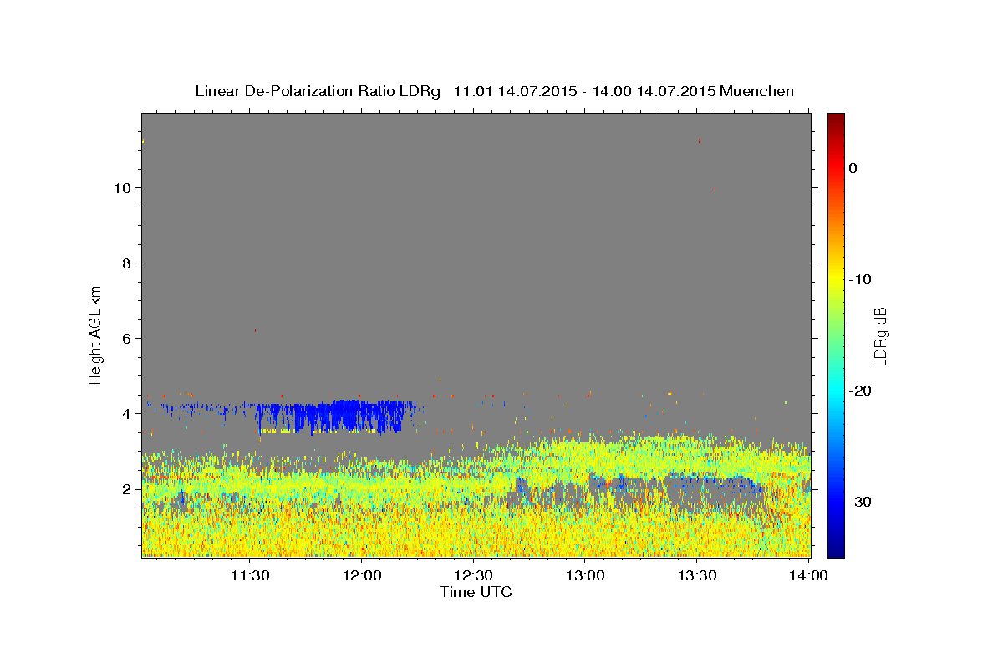Click the colorbar value 0
The height and width of the screenshot is (669, 1003).
[x=853, y=168]
